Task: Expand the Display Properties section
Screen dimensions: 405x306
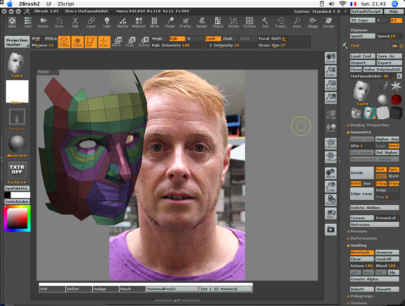Action: click(369, 125)
